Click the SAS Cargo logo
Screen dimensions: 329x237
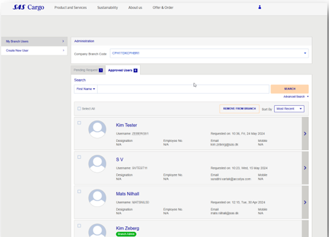pos(29,7)
